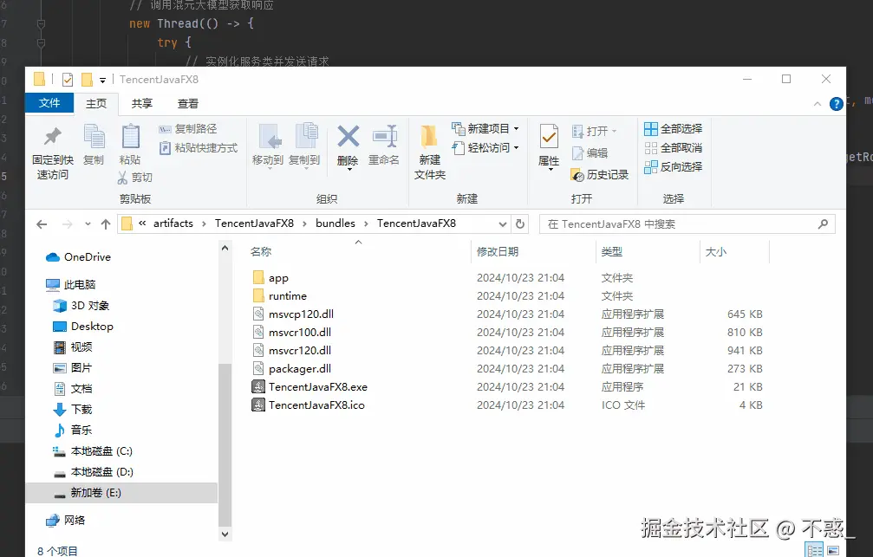873x557 pixels.
Task: Sort by the 类型 type column
Action: (611, 251)
